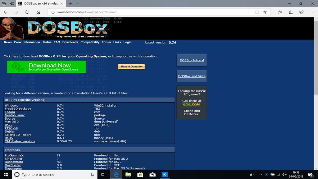Open reading view for the page
318x179 pixels.
(x=257, y=12)
